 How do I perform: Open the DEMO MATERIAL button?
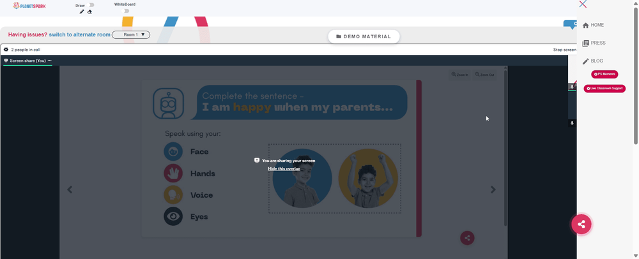364,36
